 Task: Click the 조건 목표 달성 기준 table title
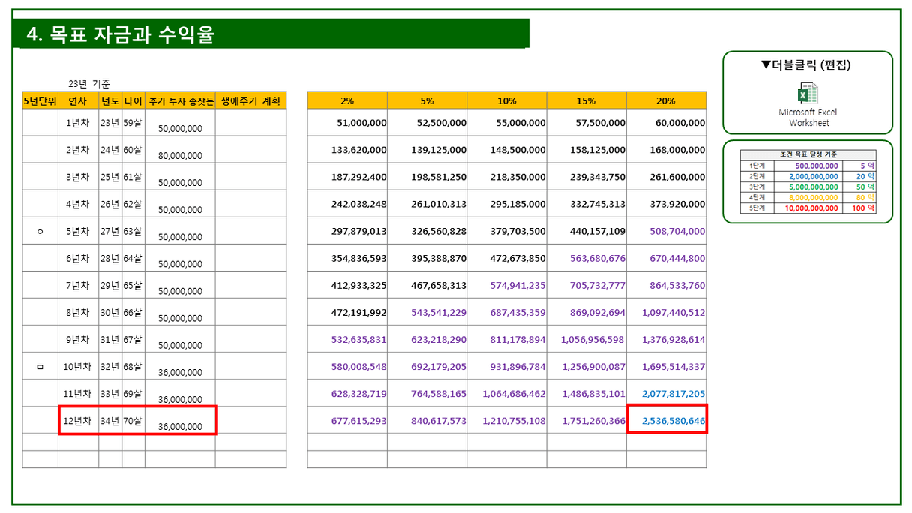tap(808, 154)
